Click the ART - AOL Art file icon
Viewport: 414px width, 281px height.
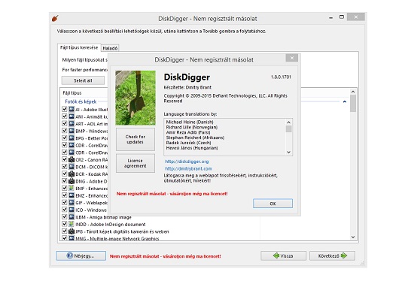tap(72, 123)
